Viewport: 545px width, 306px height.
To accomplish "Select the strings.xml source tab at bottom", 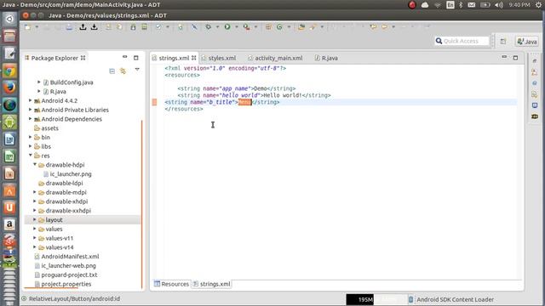I will (x=212, y=284).
